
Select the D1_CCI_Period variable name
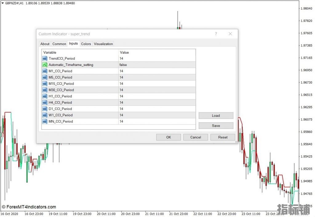coord(60,109)
